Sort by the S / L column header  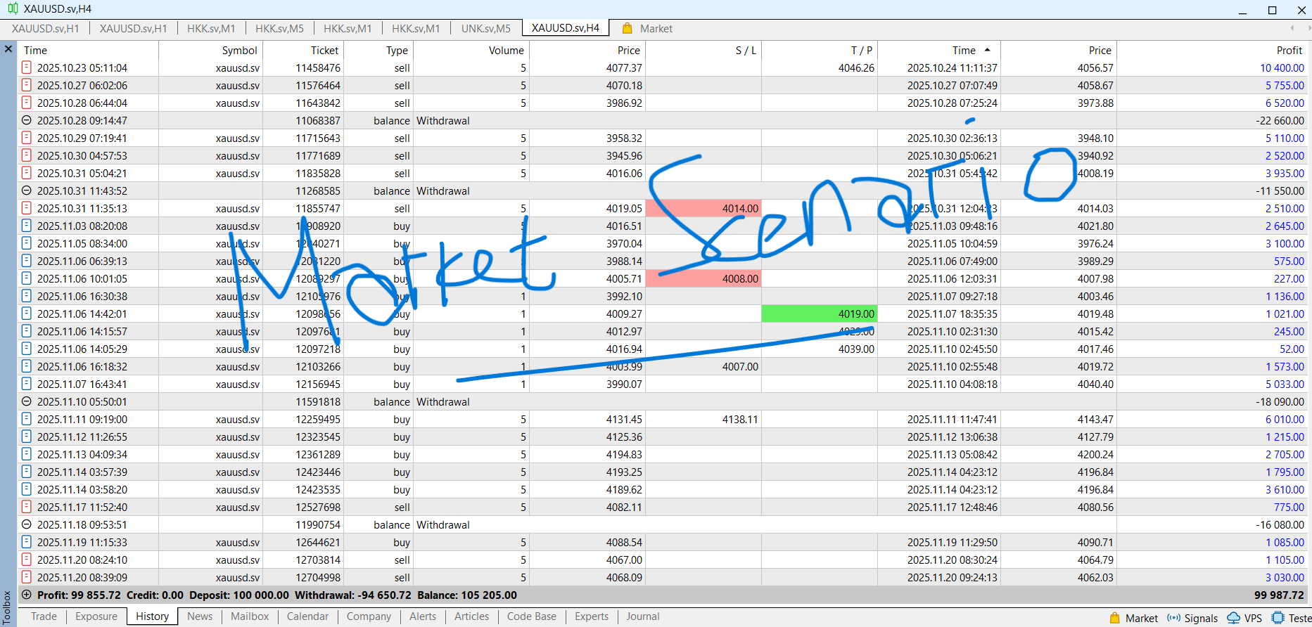(x=703, y=50)
